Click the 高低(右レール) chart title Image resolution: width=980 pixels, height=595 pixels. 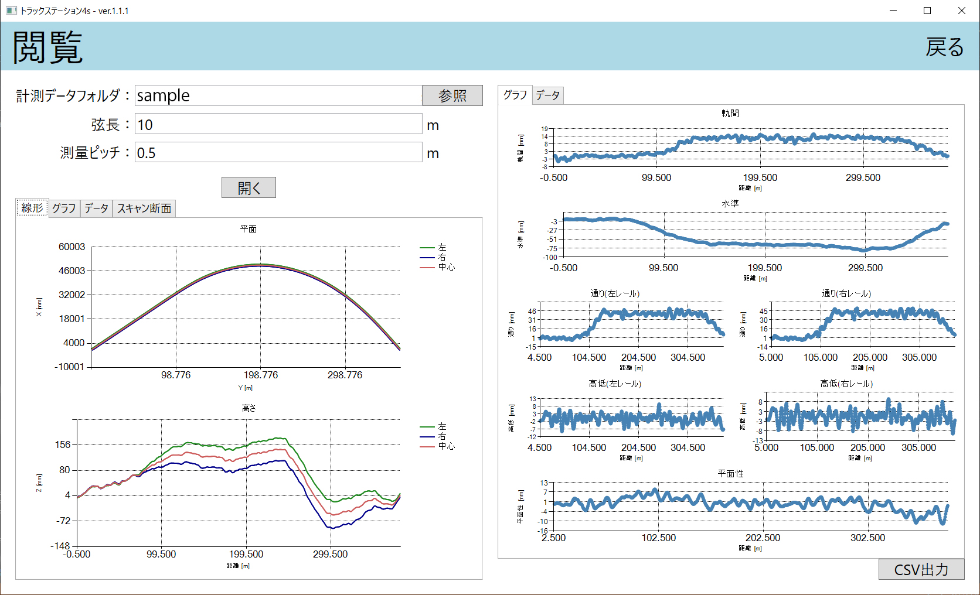(846, 384)
